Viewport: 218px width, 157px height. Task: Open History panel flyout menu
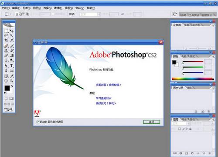(214, 88)
